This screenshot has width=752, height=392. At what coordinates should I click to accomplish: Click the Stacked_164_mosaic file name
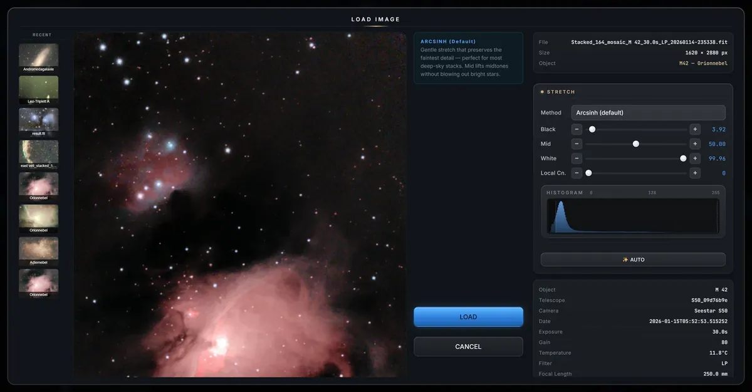click(x=649, y=42)
